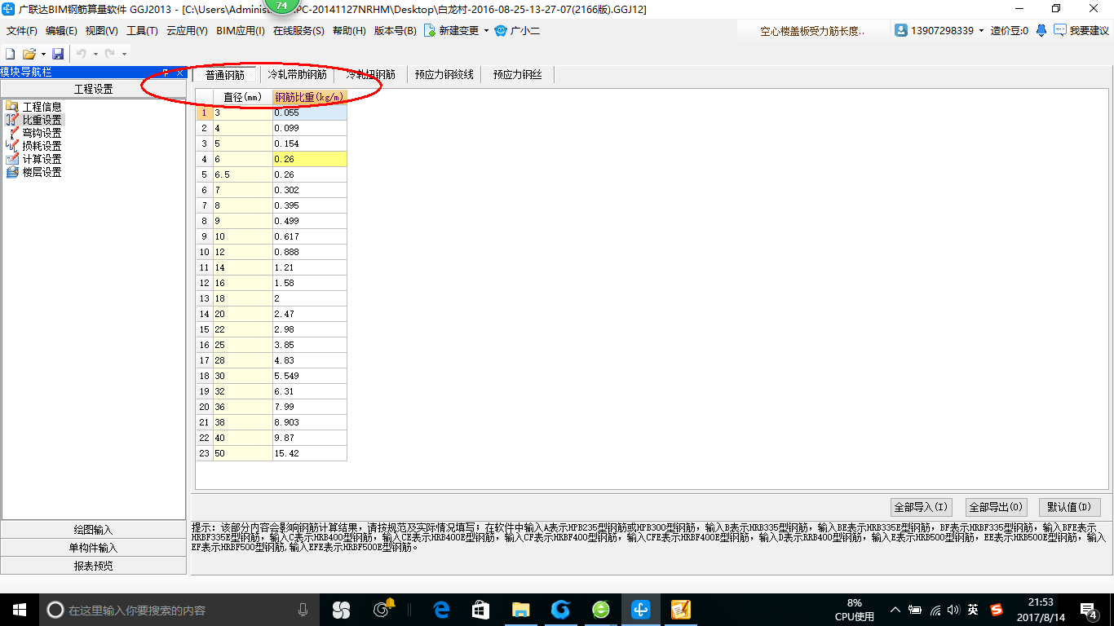Click Windows Start button on taskbar

click(19, 610)
